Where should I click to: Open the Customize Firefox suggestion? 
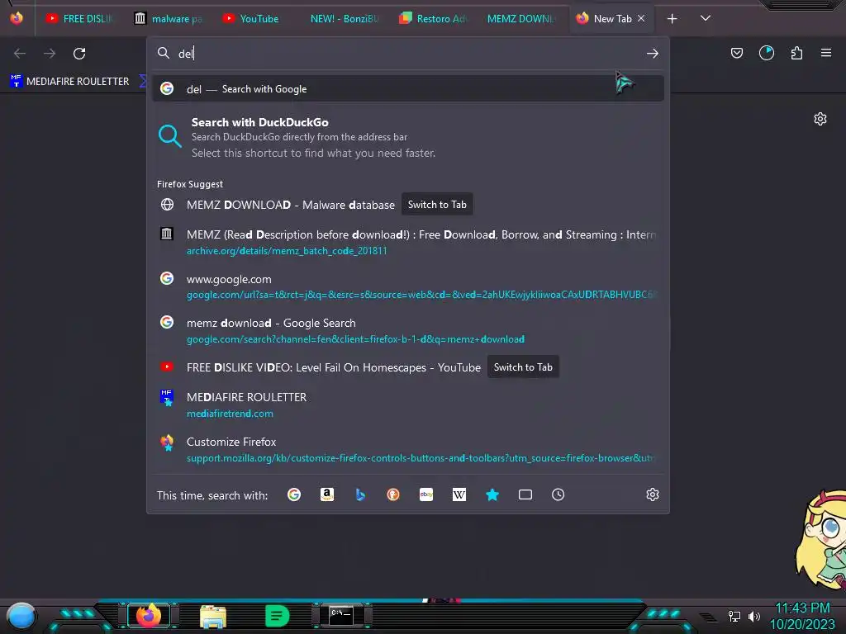click(408, 449)
